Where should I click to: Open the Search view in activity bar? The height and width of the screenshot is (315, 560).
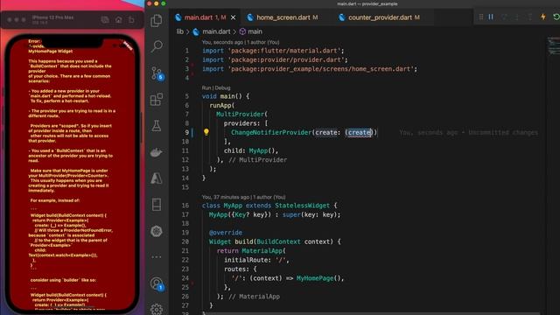tap(157, 46)
